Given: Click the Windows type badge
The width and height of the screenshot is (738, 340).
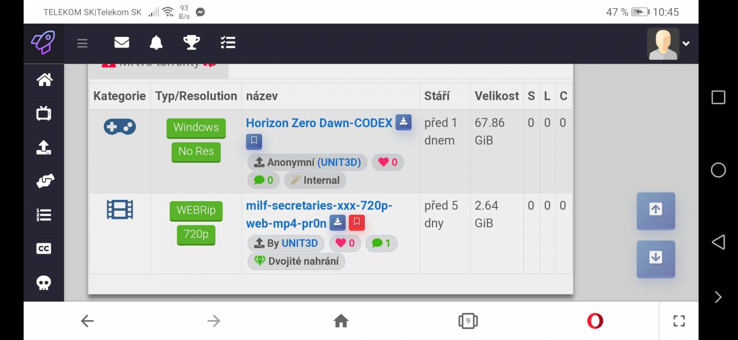Looking at the screenshot, I should point(196,128).
